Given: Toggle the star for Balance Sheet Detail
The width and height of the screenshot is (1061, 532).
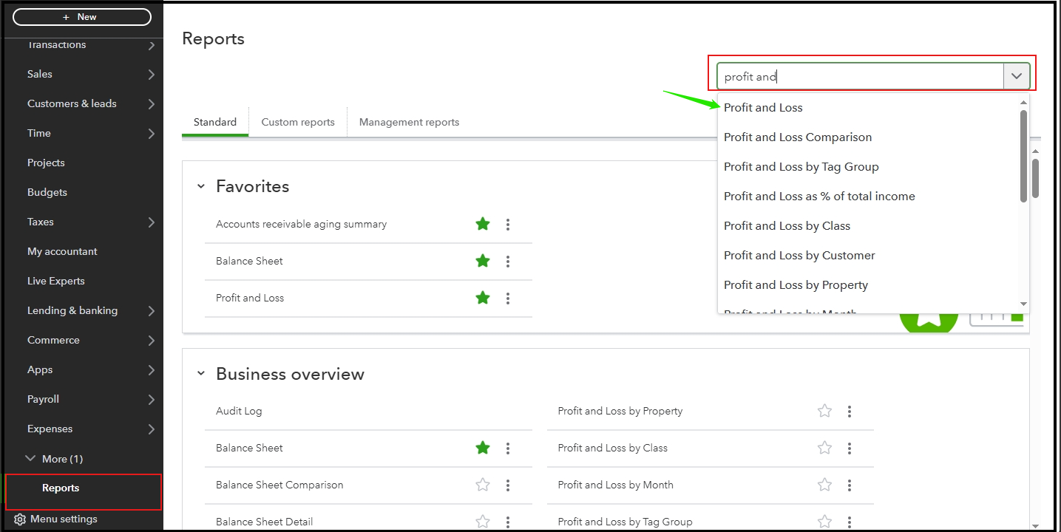Looking at the screenshot, I should click(483, 521).
